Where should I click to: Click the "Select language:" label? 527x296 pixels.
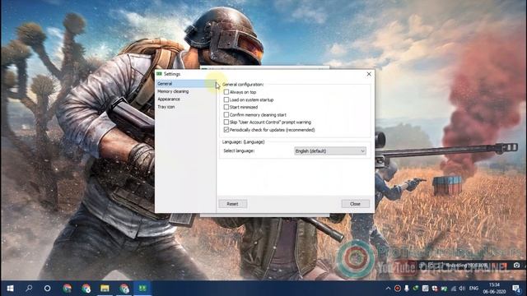239,151
